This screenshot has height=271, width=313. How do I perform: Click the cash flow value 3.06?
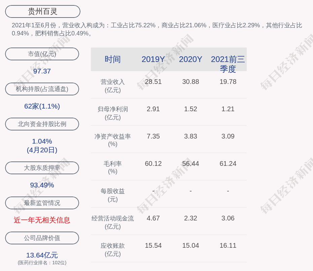[228, 218]
